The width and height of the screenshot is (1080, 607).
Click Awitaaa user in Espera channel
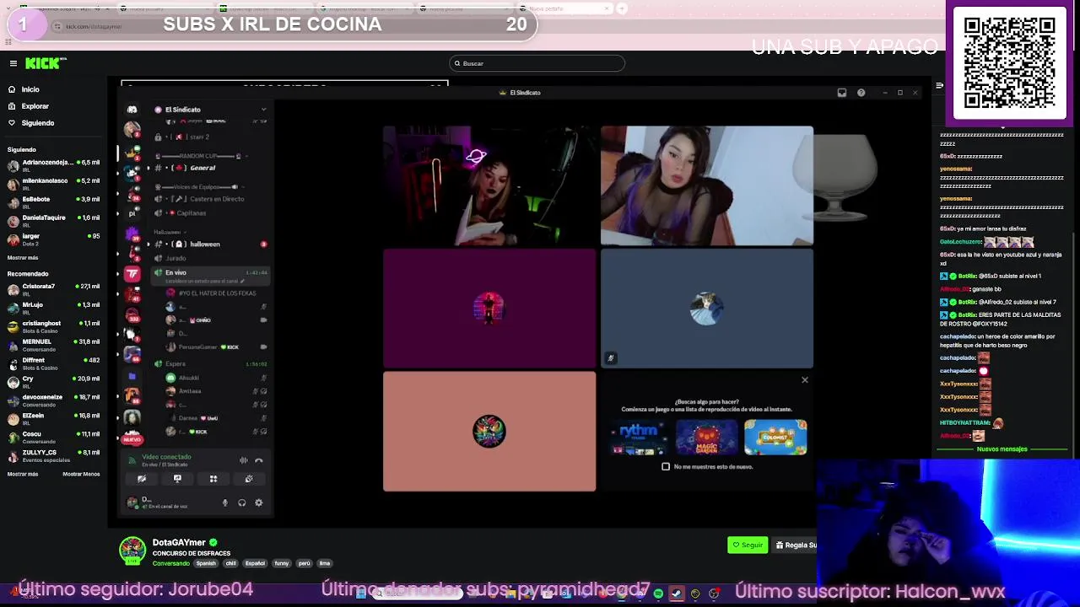point(215,391)
